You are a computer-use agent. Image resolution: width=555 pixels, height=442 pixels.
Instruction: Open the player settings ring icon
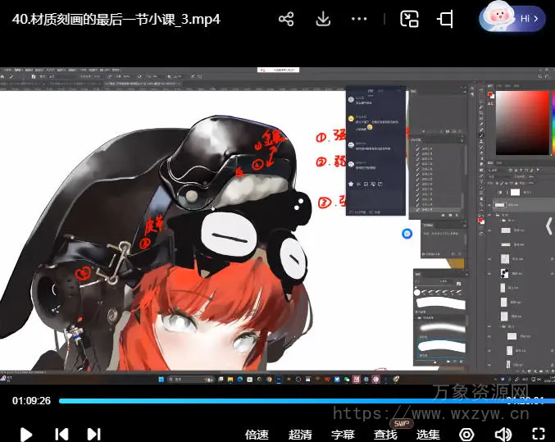tap(466, 434)
